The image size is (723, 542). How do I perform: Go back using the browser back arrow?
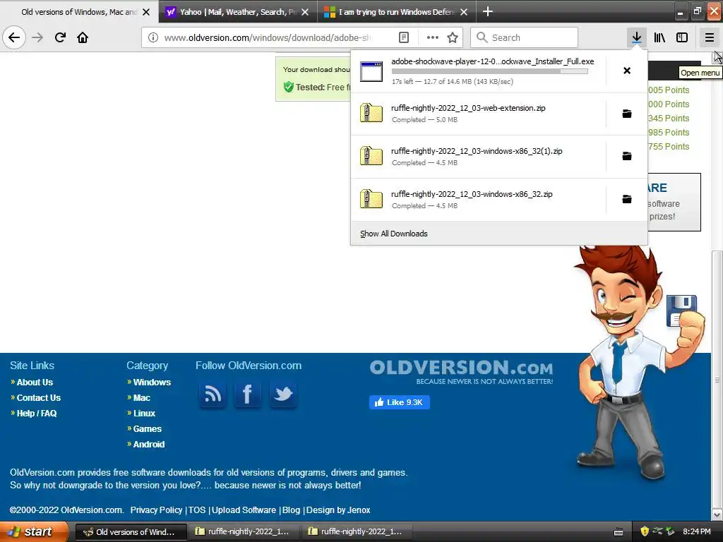[x=14, y=37]
